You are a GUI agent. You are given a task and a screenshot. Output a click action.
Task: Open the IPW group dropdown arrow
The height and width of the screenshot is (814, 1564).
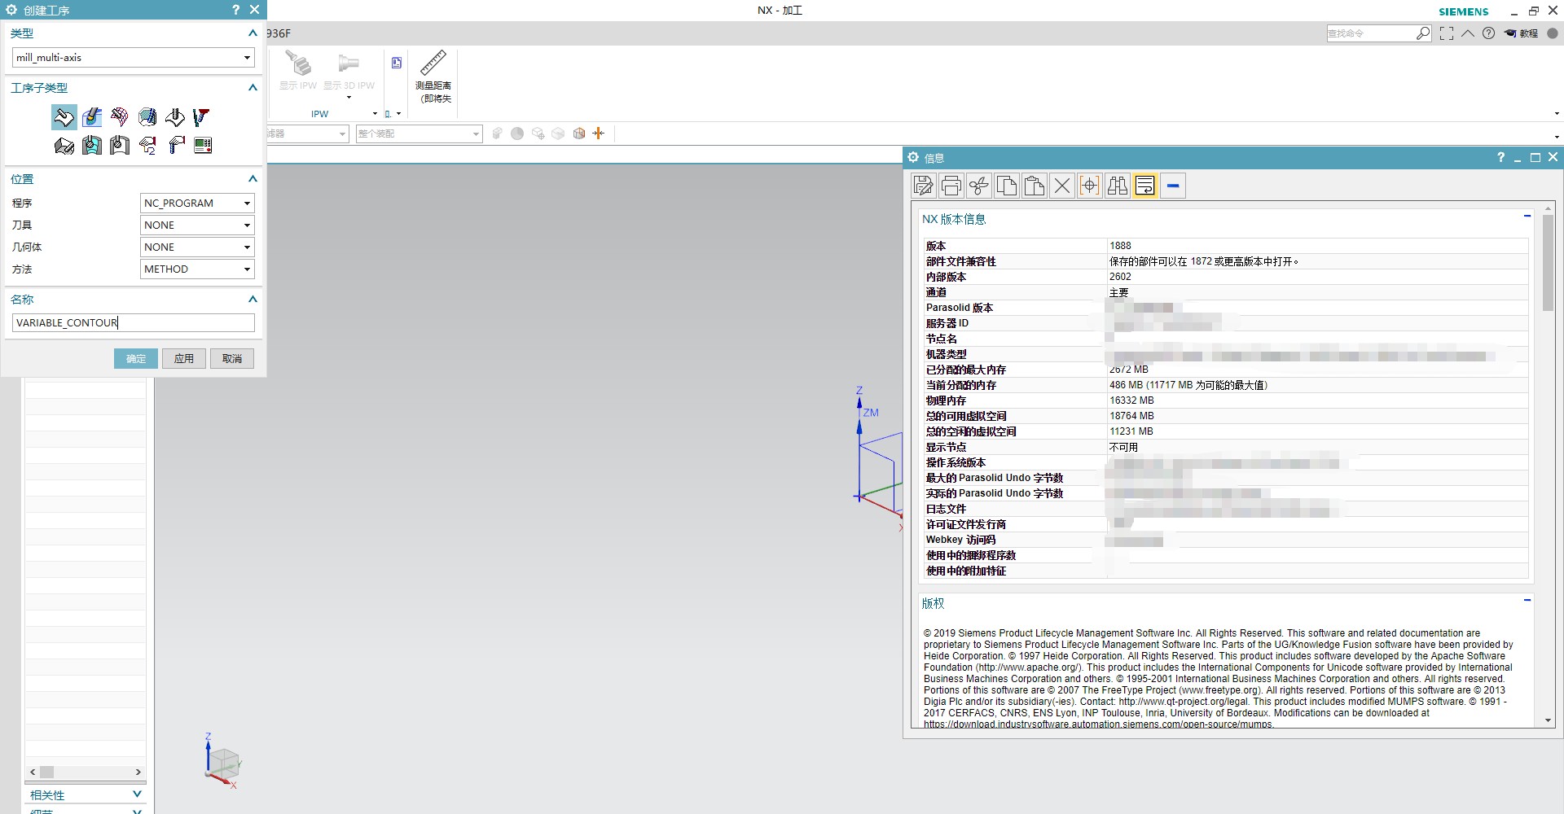click(375, 114)
